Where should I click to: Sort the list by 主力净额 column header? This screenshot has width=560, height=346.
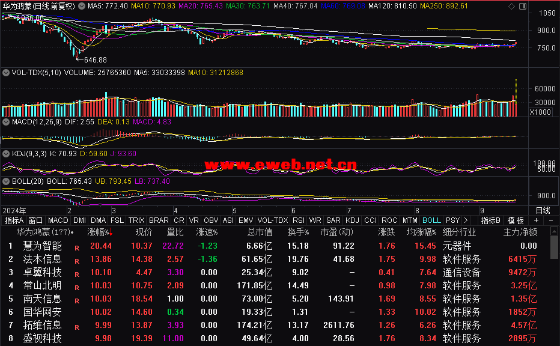[520, 232]
